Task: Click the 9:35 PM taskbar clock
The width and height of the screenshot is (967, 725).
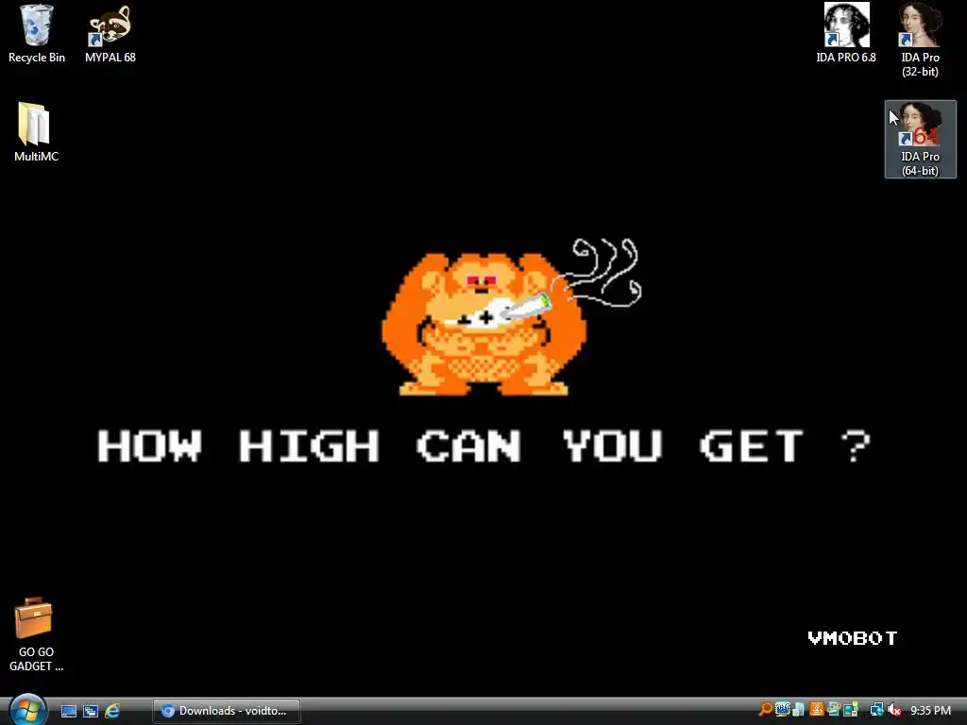Action: 930,710
